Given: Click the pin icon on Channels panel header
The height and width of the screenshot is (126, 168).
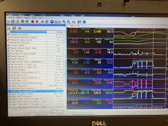Looking at the screenshot, I should pyautogui.click(x=64, y=25).
